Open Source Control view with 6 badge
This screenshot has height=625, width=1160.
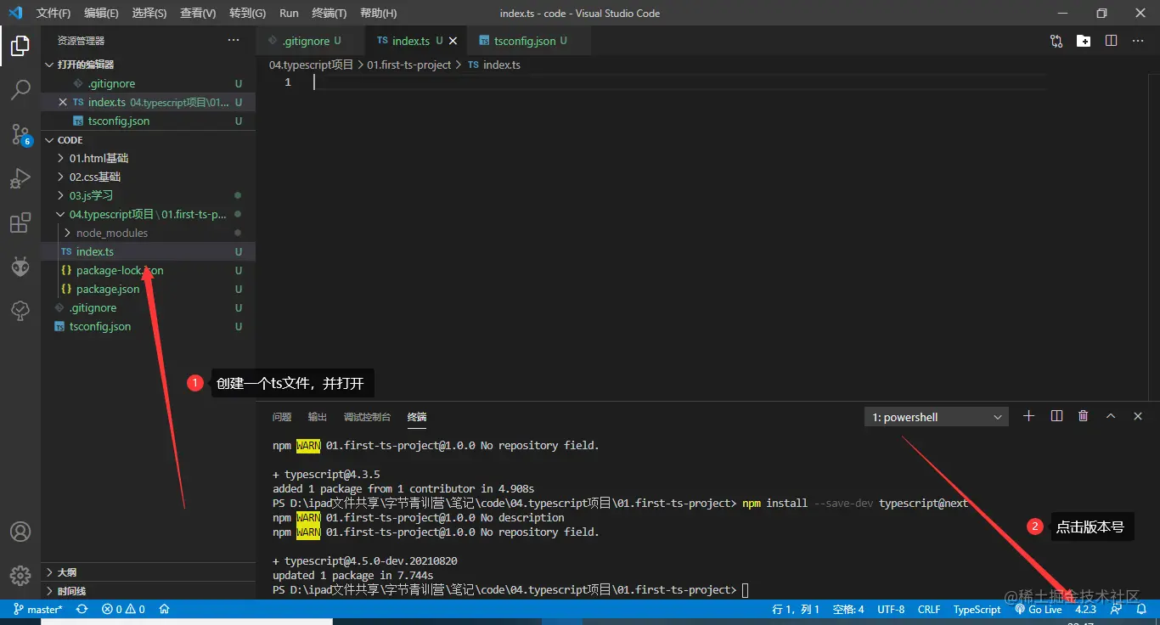click(x=20, y=134)
